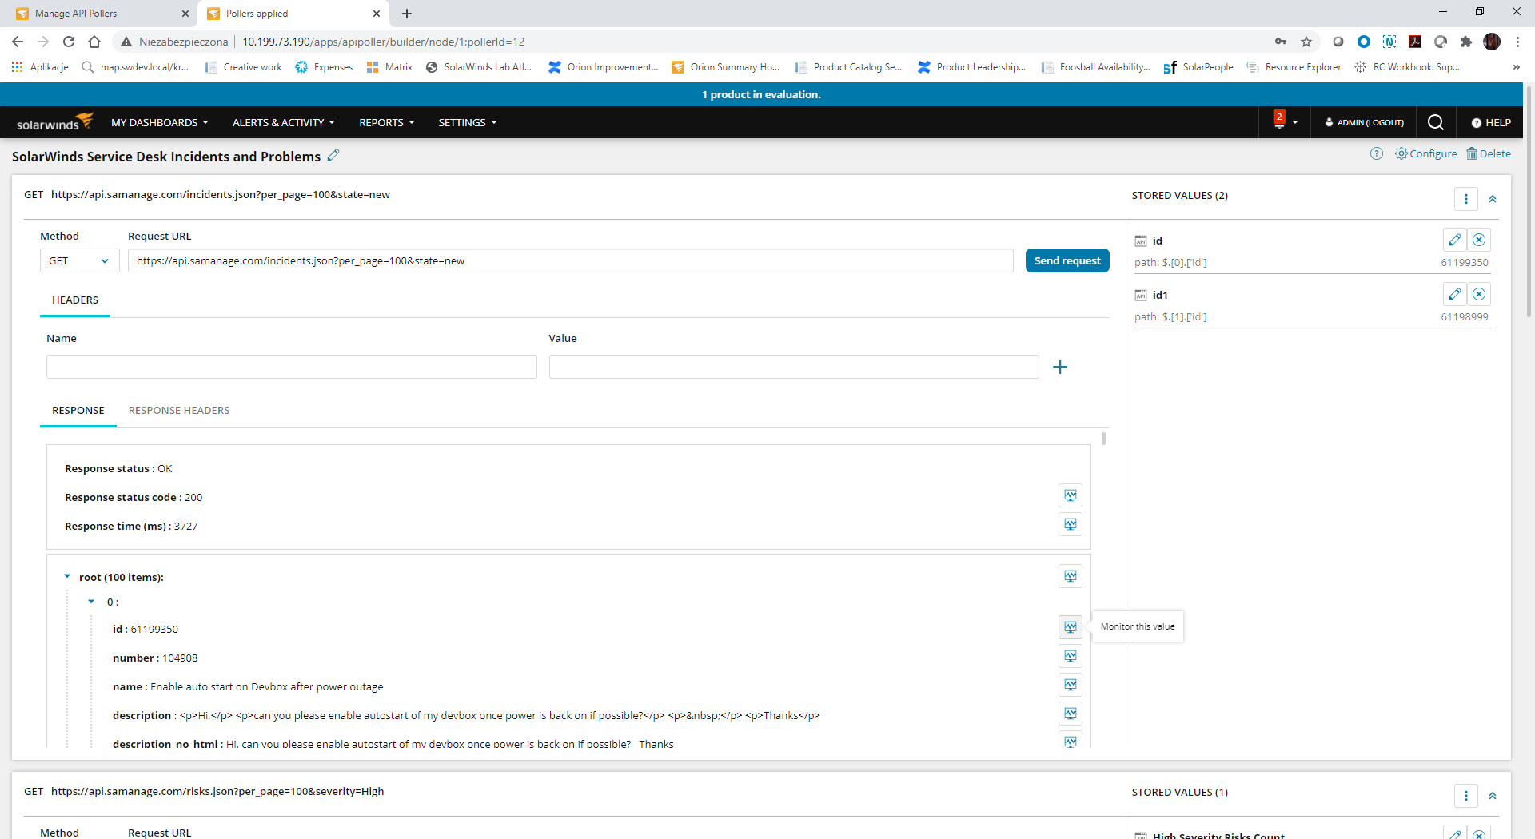
Task: Open the Matrix bookmark
Action: coord(390,67)
